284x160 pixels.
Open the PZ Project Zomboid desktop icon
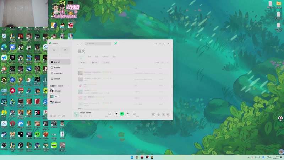click(37, 113)
